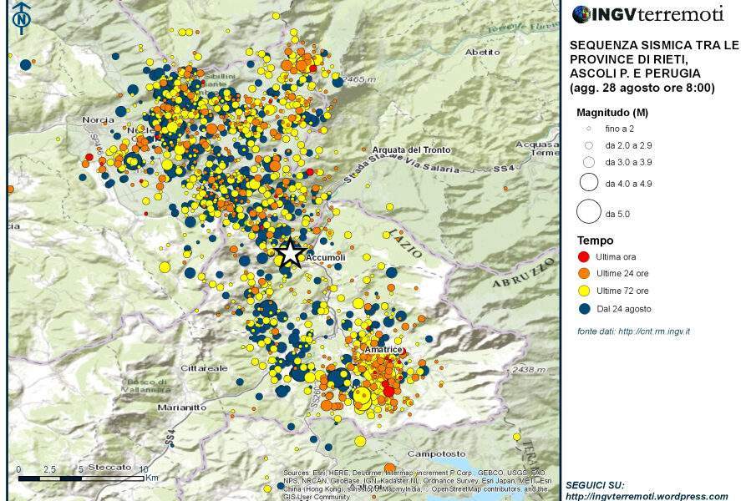Viewport: 741px width, 501px height.
Task: Click the 'LAZIO' region label
Action: (406, 244)
